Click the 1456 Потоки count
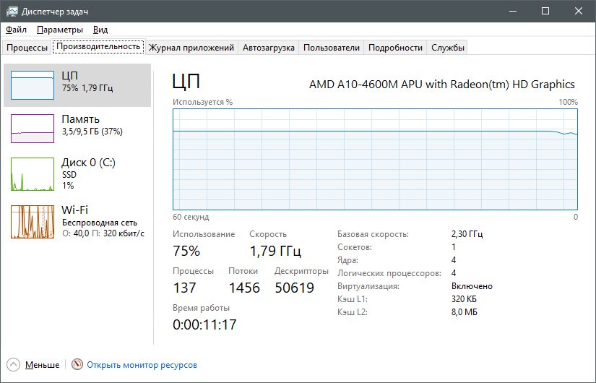 pyautogui.click(x=244, y=288)
